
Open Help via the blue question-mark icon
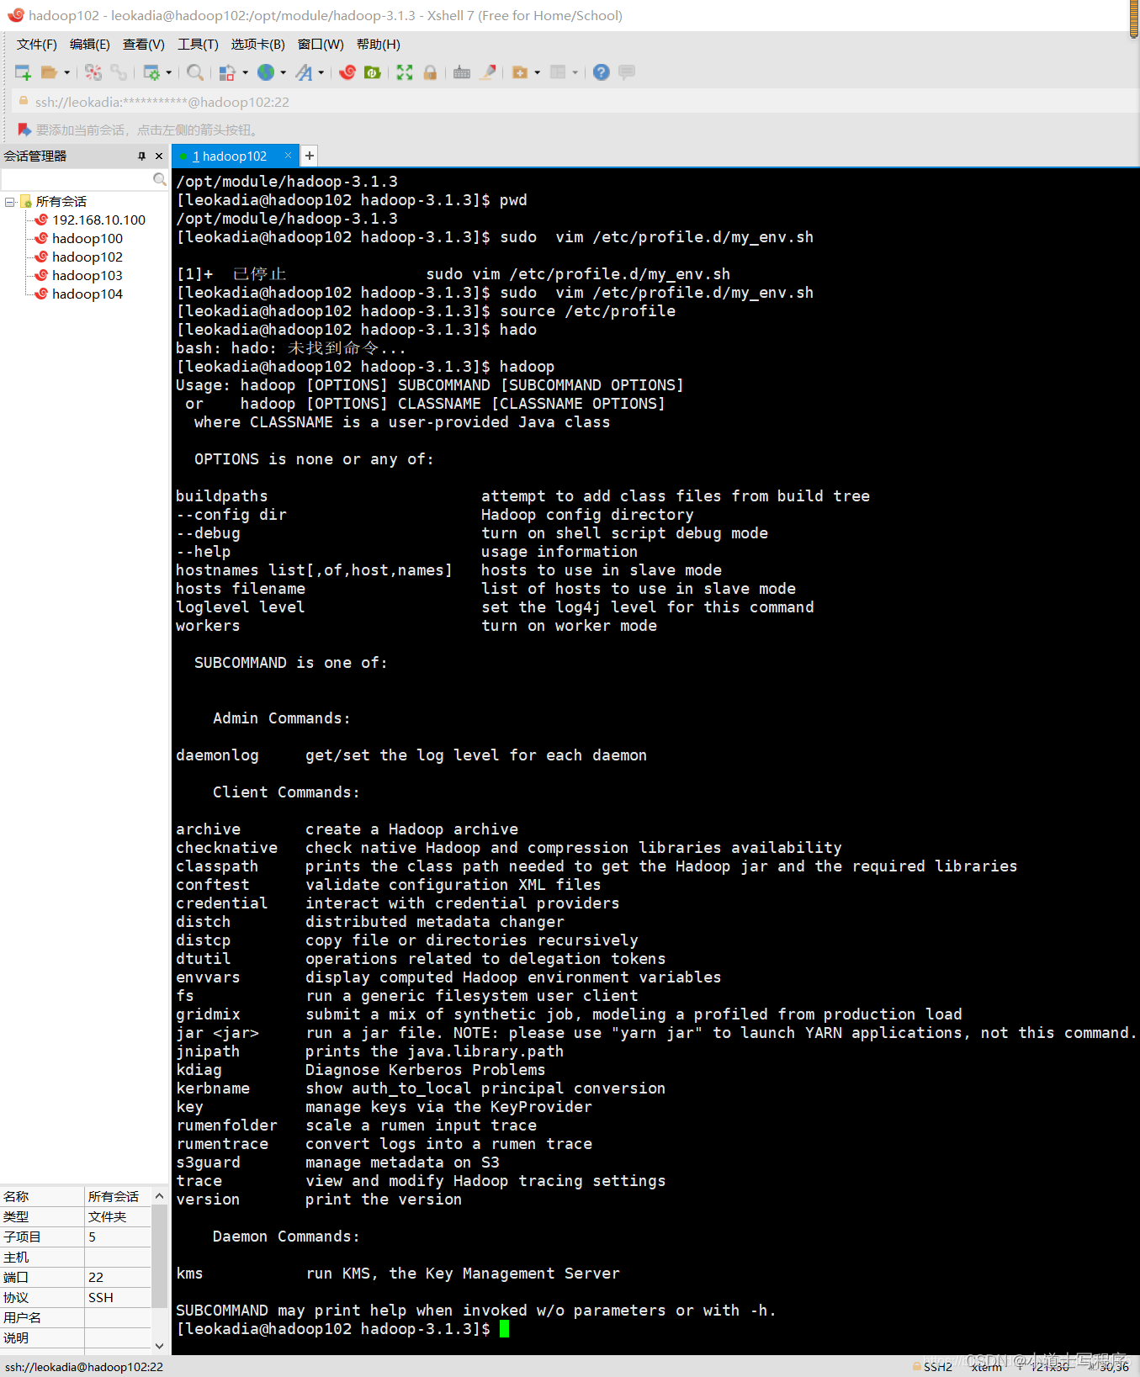click(601, 72)
